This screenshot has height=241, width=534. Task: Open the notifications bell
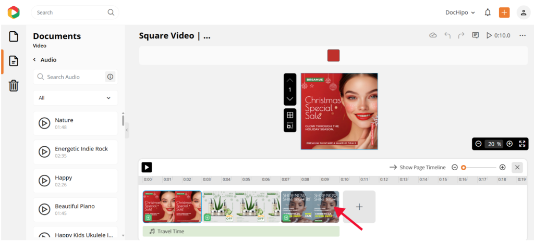[x=488, y=12]
